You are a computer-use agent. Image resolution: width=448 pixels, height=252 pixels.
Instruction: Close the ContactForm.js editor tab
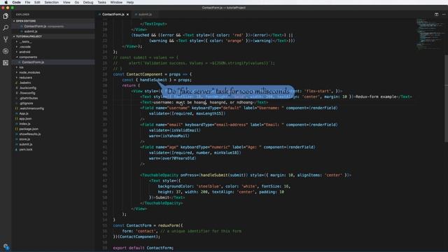point(127,14)
